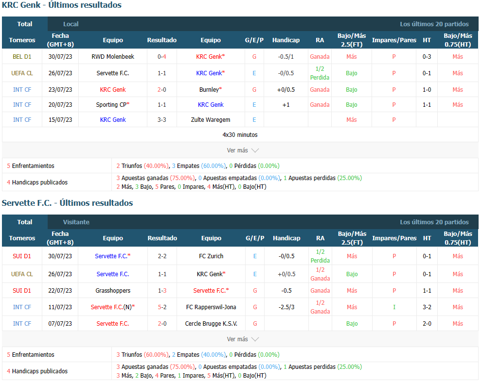The width and height of the screenshot is (482, 382).
Task: Expand Ver más under the KRC Genk results
Action: [243, 150]
